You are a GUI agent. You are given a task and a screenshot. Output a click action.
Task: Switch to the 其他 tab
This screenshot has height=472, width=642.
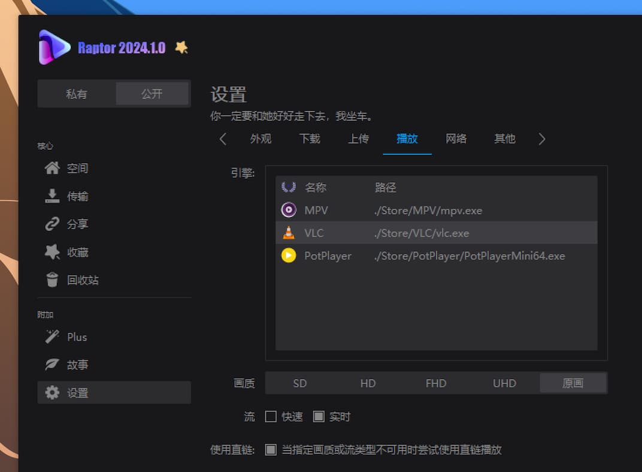505,139
